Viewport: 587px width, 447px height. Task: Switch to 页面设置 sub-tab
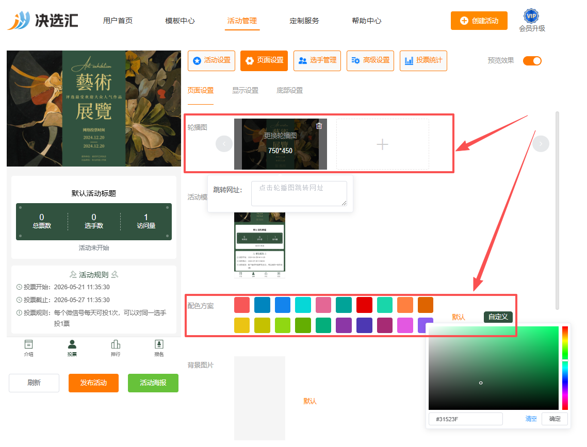200,91
